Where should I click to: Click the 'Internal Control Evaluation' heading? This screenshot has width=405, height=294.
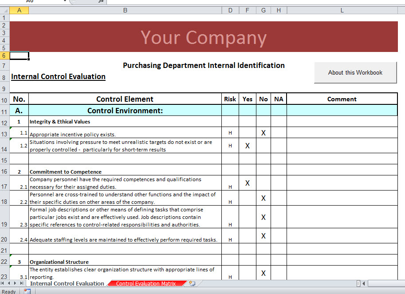point(59,76)
